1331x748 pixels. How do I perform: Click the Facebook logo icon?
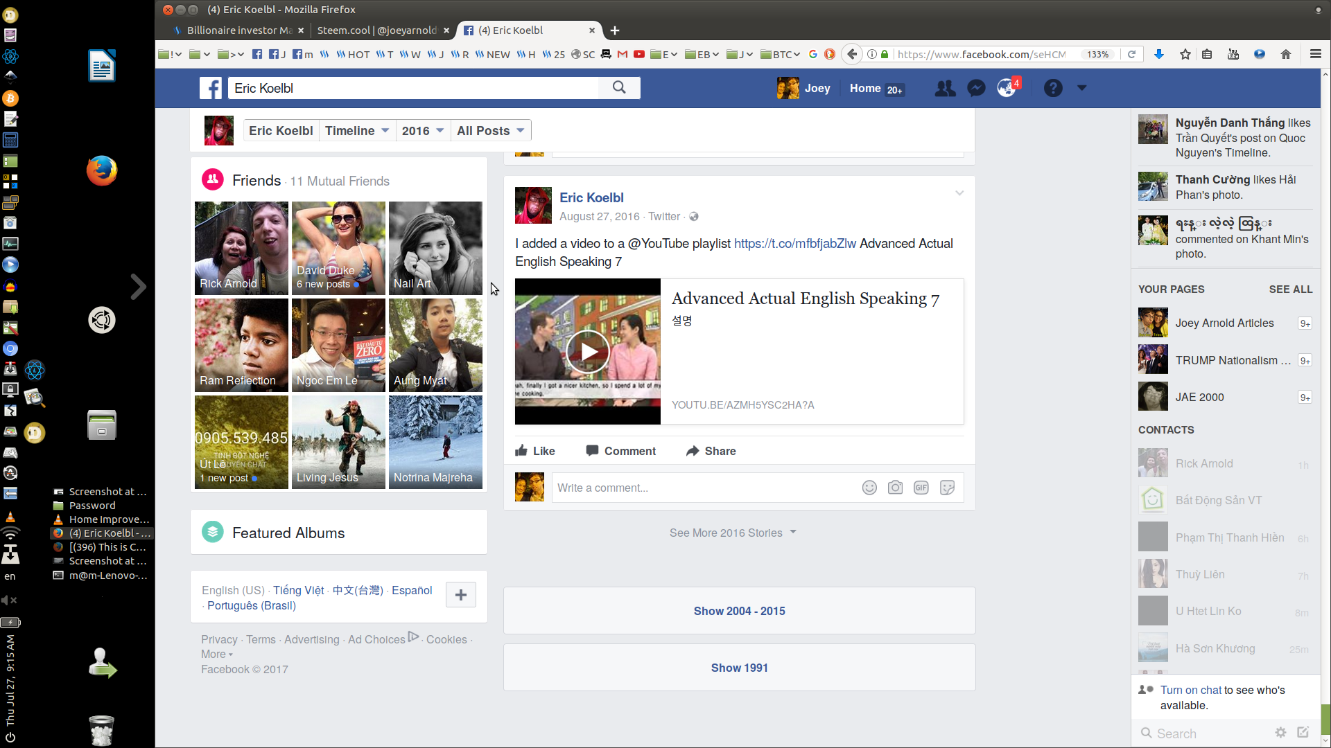tap(211, 88)
